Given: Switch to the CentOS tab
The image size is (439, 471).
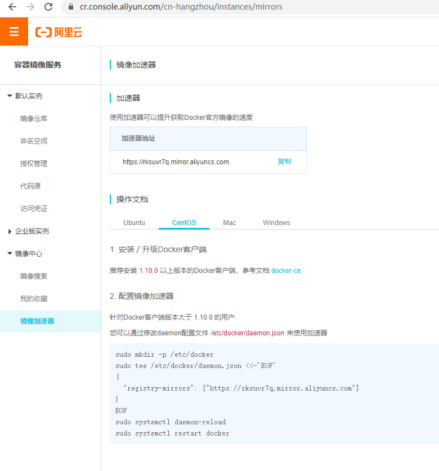Looking at the screenshot, I should pos(184,223).
